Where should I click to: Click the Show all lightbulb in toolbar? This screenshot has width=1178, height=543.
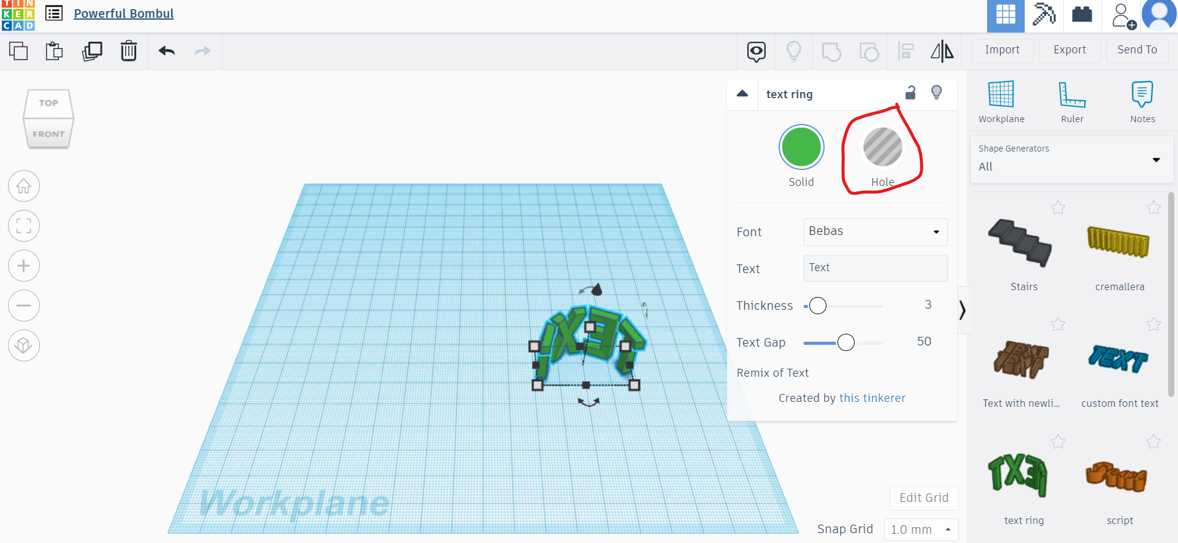[794, 52]
